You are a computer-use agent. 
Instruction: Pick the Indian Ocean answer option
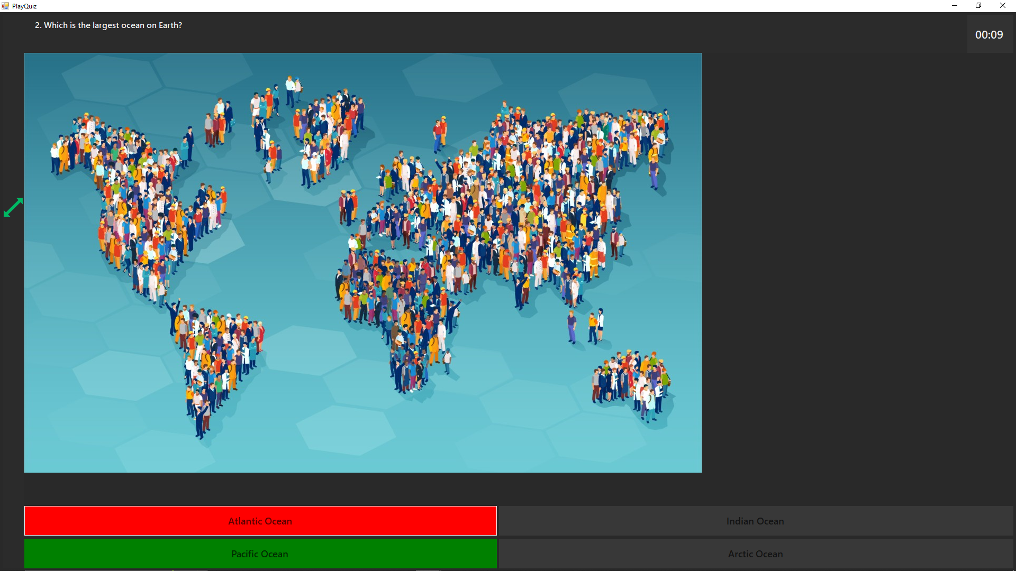coord(755,521)
